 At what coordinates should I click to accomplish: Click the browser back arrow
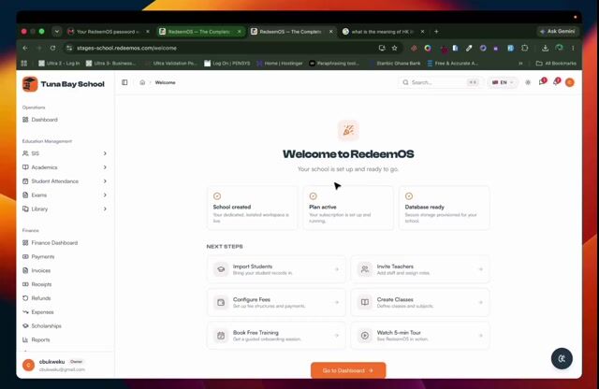[25, 48]
